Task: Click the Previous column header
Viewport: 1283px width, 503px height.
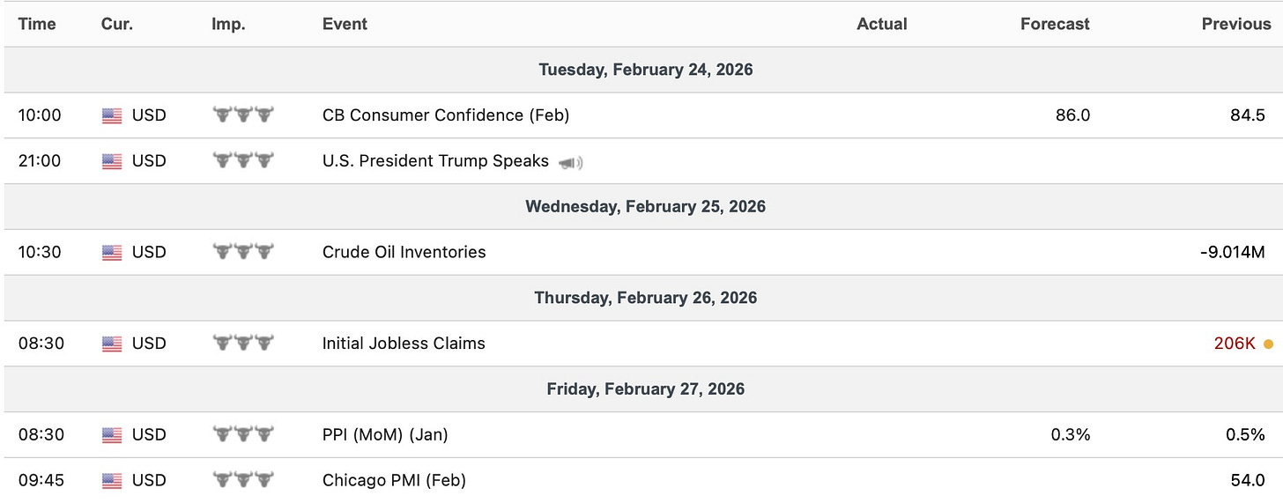Action: pos(1236,25)
